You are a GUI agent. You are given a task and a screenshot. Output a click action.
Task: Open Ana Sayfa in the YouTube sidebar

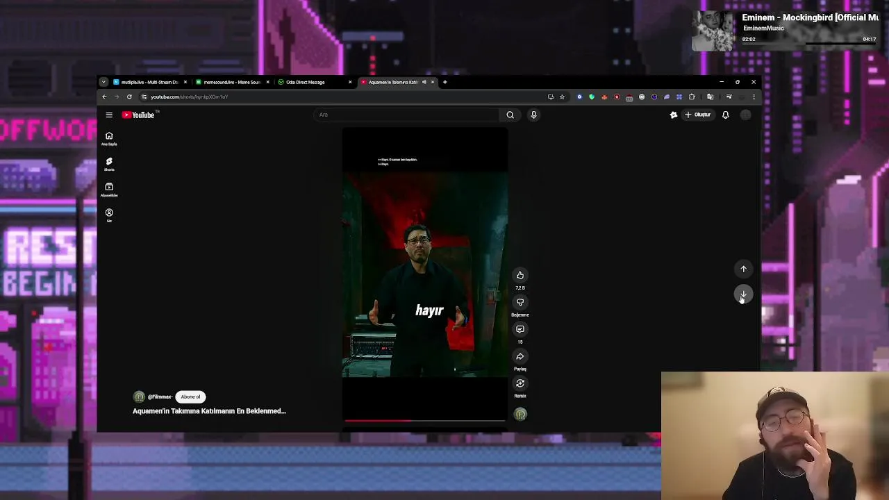click(109, 139)
